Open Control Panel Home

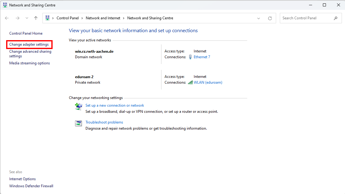click(x=26, y=33)
